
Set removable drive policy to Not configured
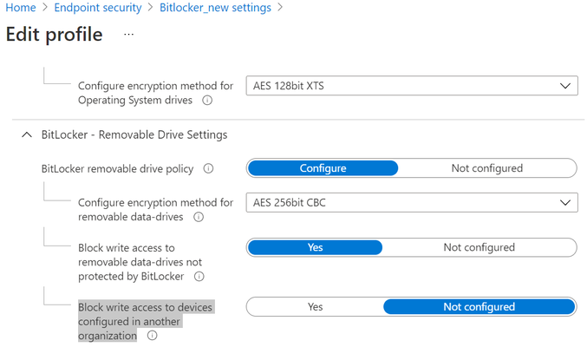coord(486,168)
